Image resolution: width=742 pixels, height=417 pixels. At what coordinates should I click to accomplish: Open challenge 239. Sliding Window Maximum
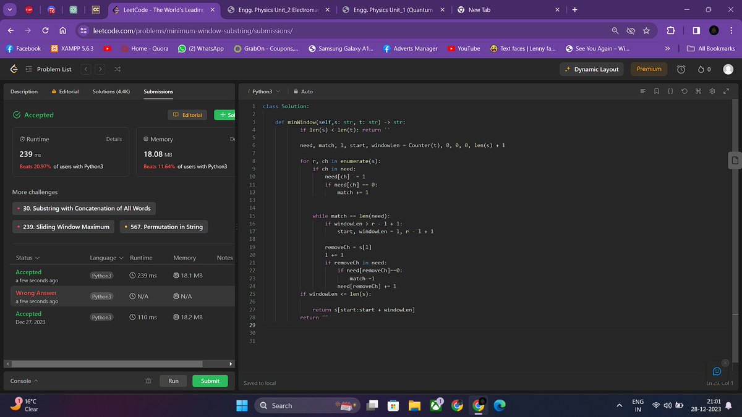tap(63, 227)
